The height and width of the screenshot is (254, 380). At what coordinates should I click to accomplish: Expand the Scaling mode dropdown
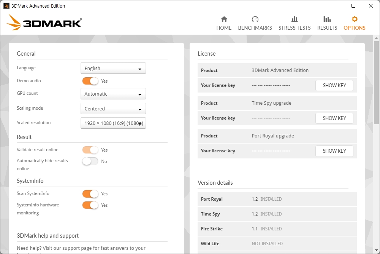[113, 109]
